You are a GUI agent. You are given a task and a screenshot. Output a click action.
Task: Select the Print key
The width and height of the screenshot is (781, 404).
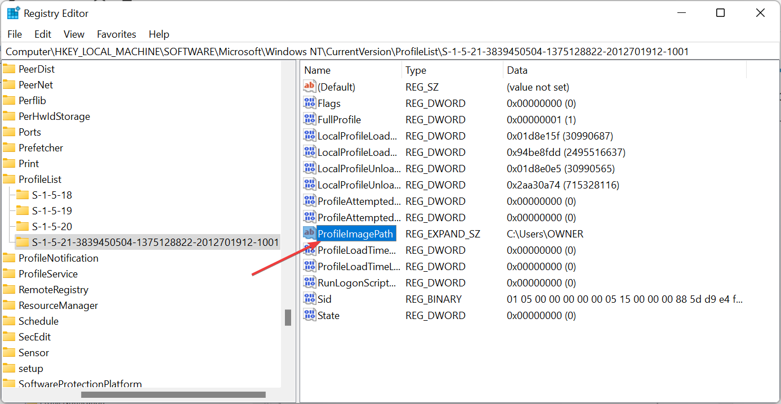[x=29, y=164]
